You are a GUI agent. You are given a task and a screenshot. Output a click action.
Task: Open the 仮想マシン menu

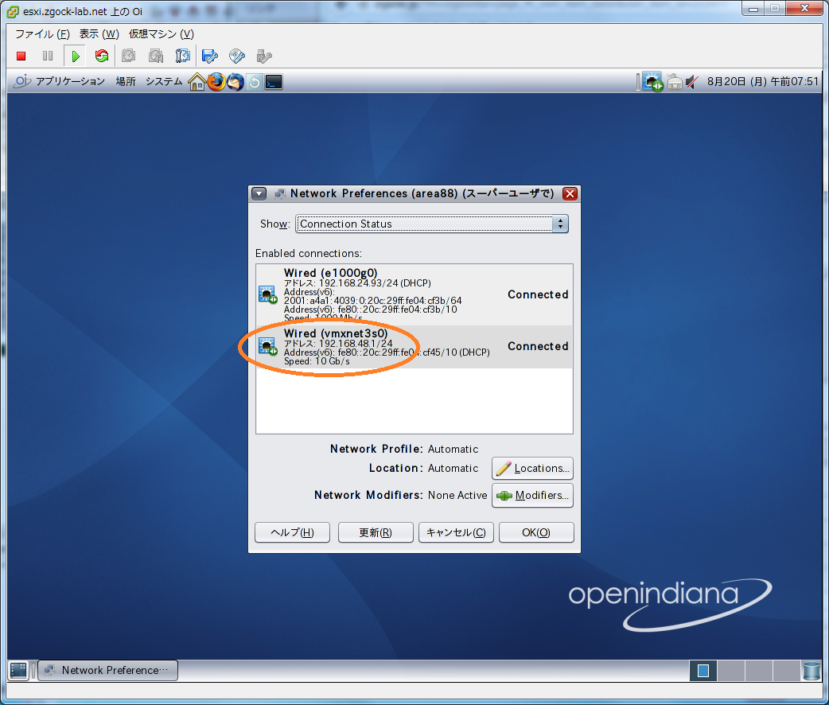162,34
